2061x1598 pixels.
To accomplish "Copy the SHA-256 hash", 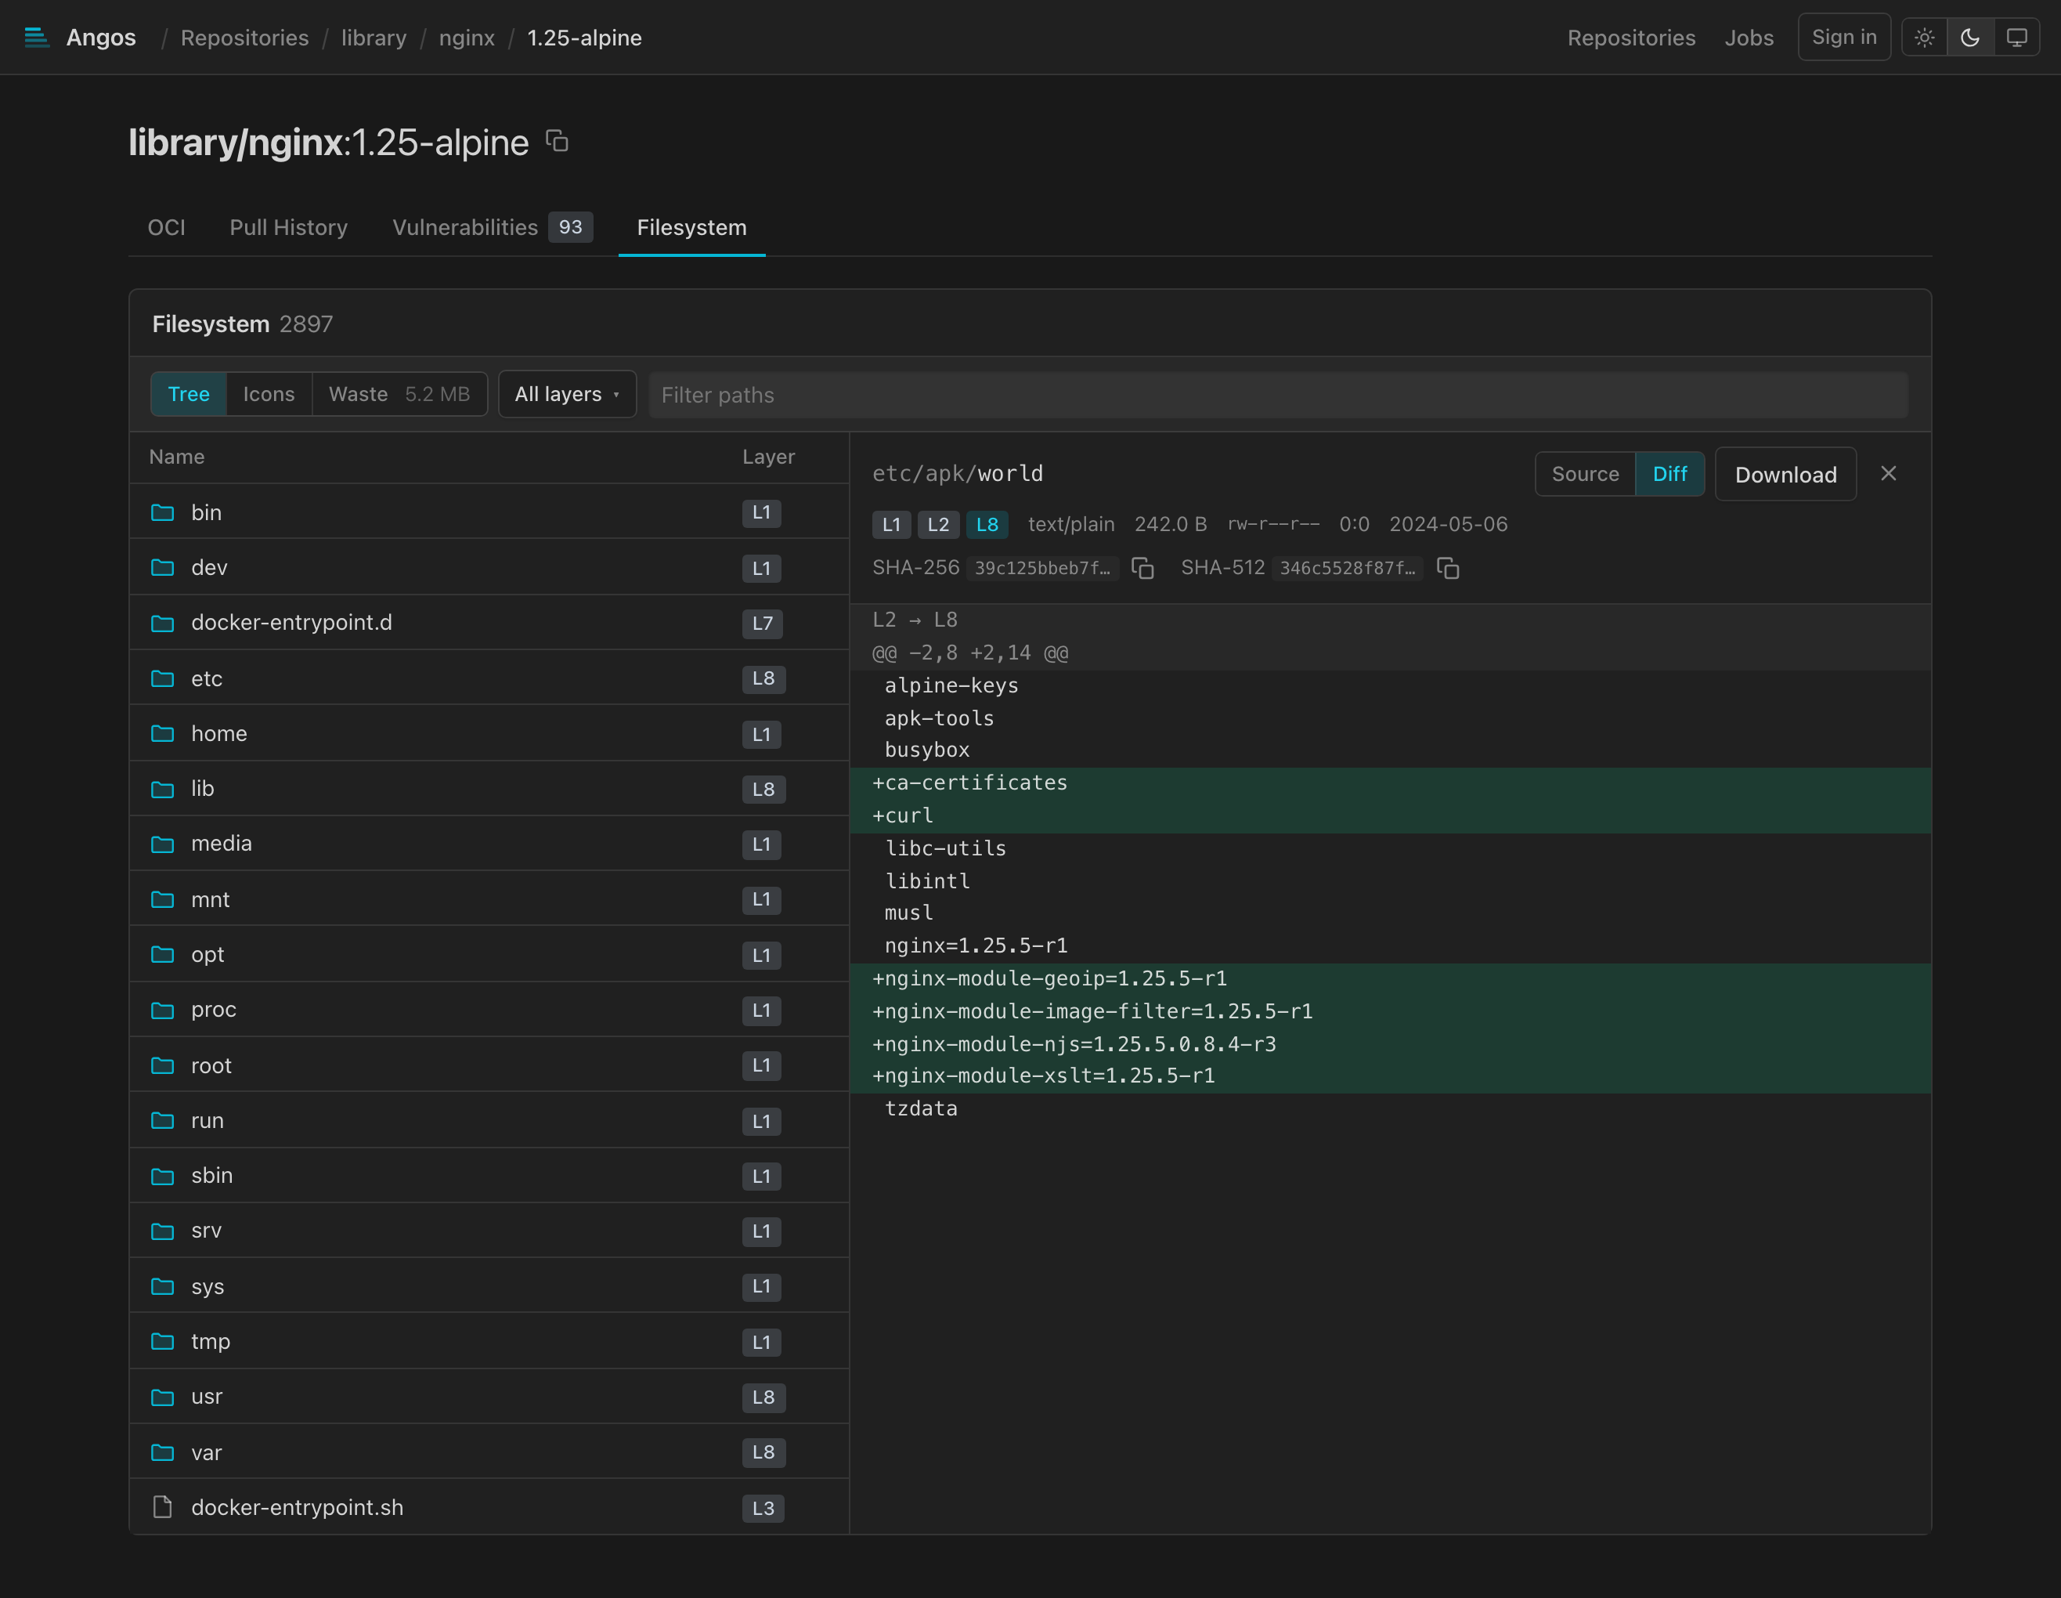I will 1142,568.
